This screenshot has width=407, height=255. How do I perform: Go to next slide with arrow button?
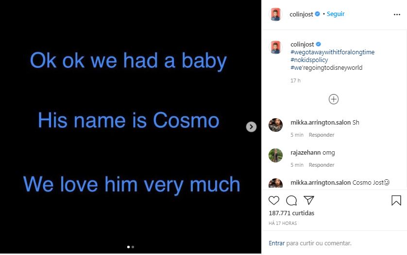pyautogui.click(x=251, y=127)
